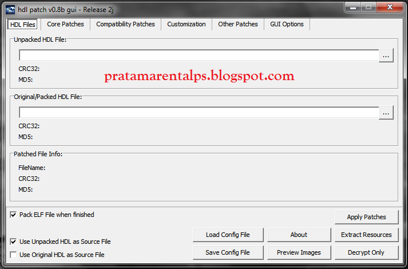This screenshot has width=408, height=269.
Task: Disable Use Unpacked HDL as Source File
Action: pyautogui.click(x=14, y=242)
